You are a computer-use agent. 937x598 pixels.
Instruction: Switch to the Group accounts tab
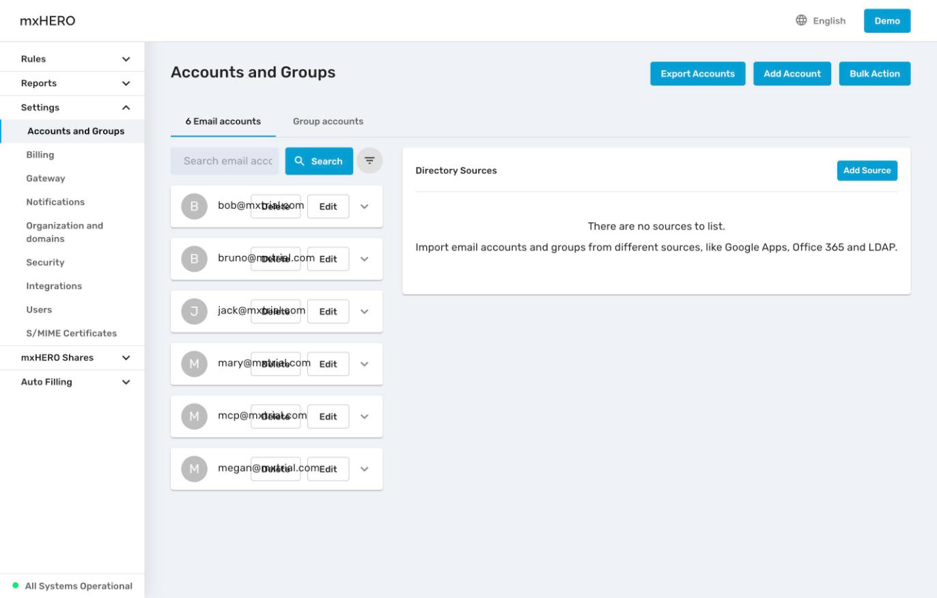[328, 122]
